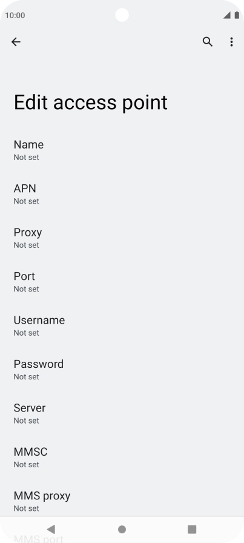This screenshot has height=543, width=244.
Task: Tap Not set under APN
Action: pos(26,201)
